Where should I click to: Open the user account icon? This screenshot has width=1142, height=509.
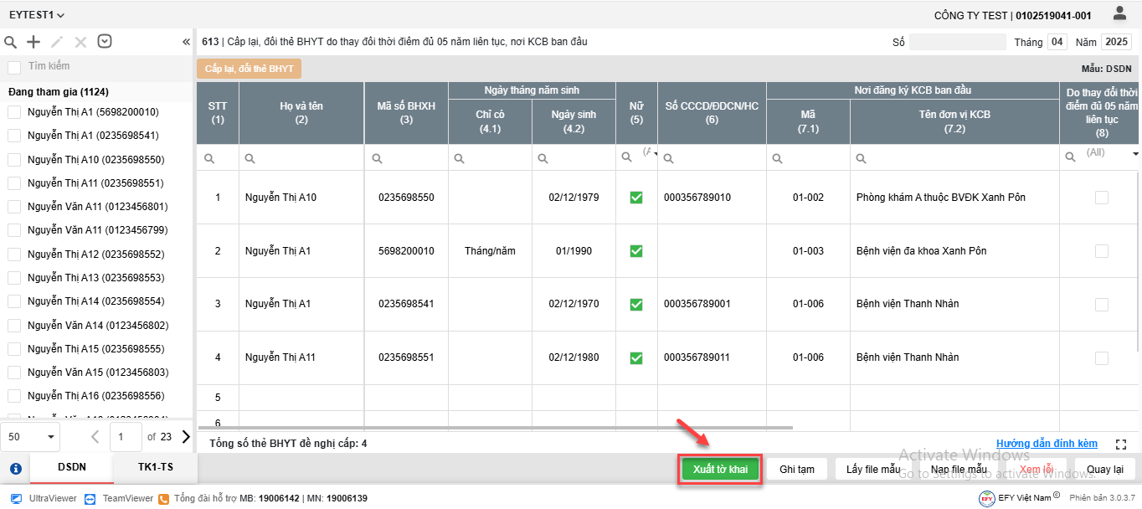pos(1119,13)
